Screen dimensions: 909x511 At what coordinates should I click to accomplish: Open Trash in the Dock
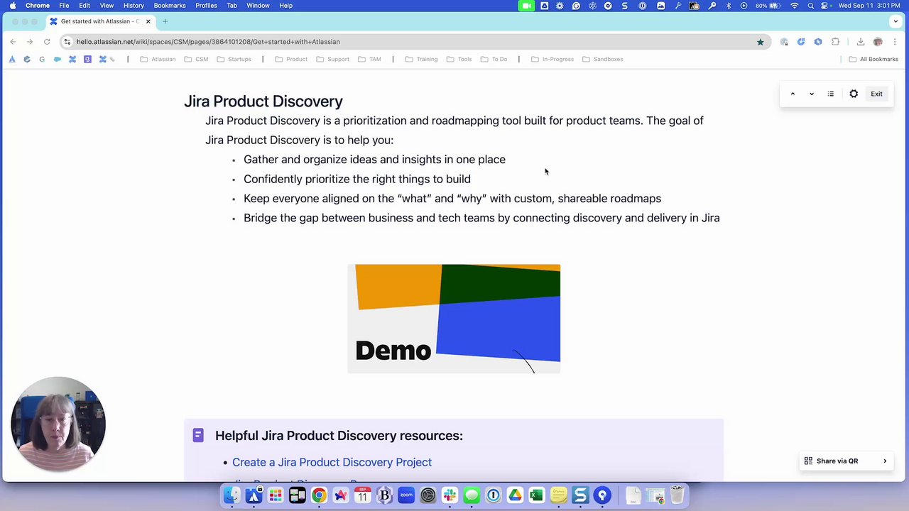pos(677,495)
